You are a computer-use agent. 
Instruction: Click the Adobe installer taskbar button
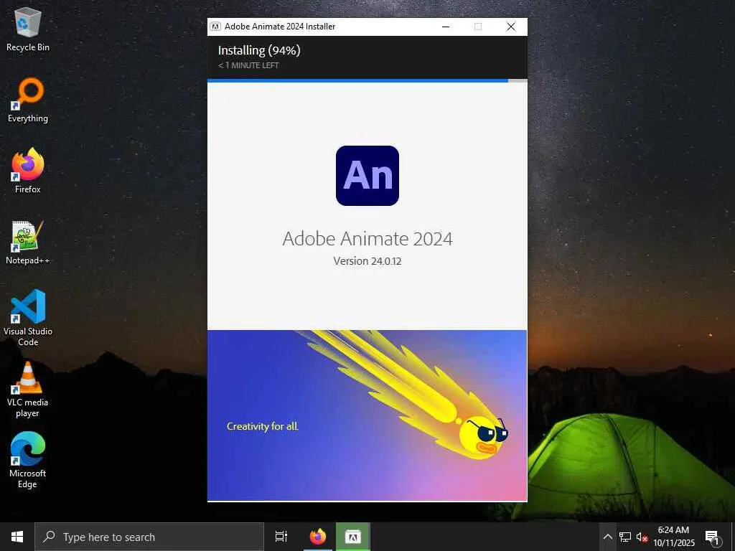(x=353, y=537)
